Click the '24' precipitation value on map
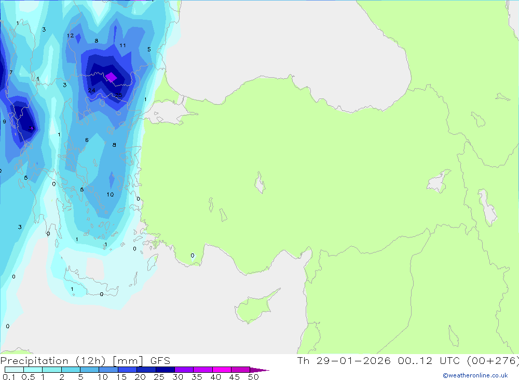 [x=92, y=90]
